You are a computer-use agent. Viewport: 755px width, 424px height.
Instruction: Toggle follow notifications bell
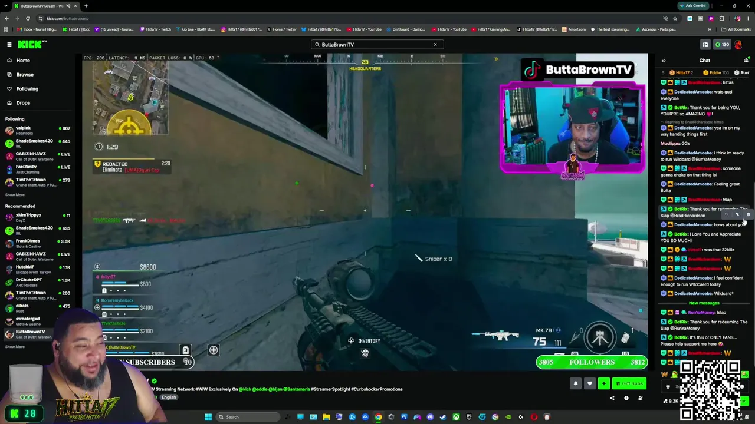pyautogui.click(x=576, y=384)
